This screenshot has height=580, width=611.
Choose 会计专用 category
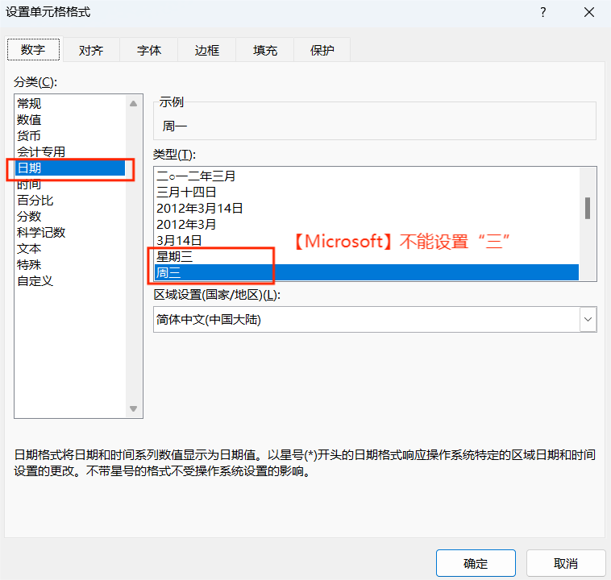[41, 152]
